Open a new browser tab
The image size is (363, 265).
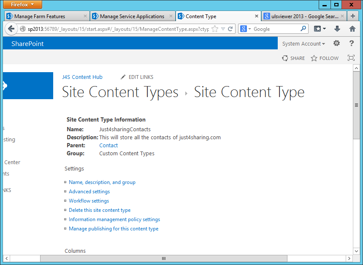click(352, 16)
